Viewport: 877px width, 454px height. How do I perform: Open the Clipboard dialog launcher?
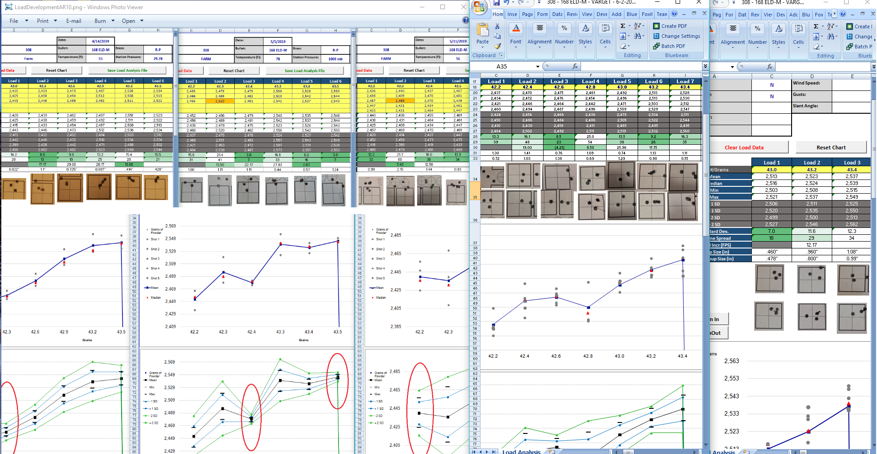501,55
